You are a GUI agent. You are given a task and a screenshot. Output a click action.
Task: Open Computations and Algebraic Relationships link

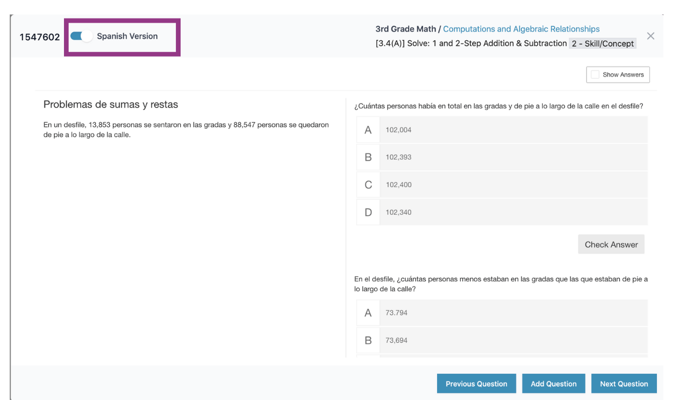click(521, 29)
